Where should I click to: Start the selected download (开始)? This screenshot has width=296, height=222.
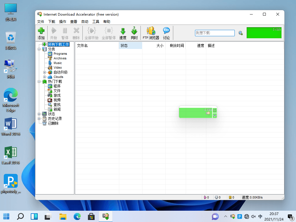click(x=53, y=33)
